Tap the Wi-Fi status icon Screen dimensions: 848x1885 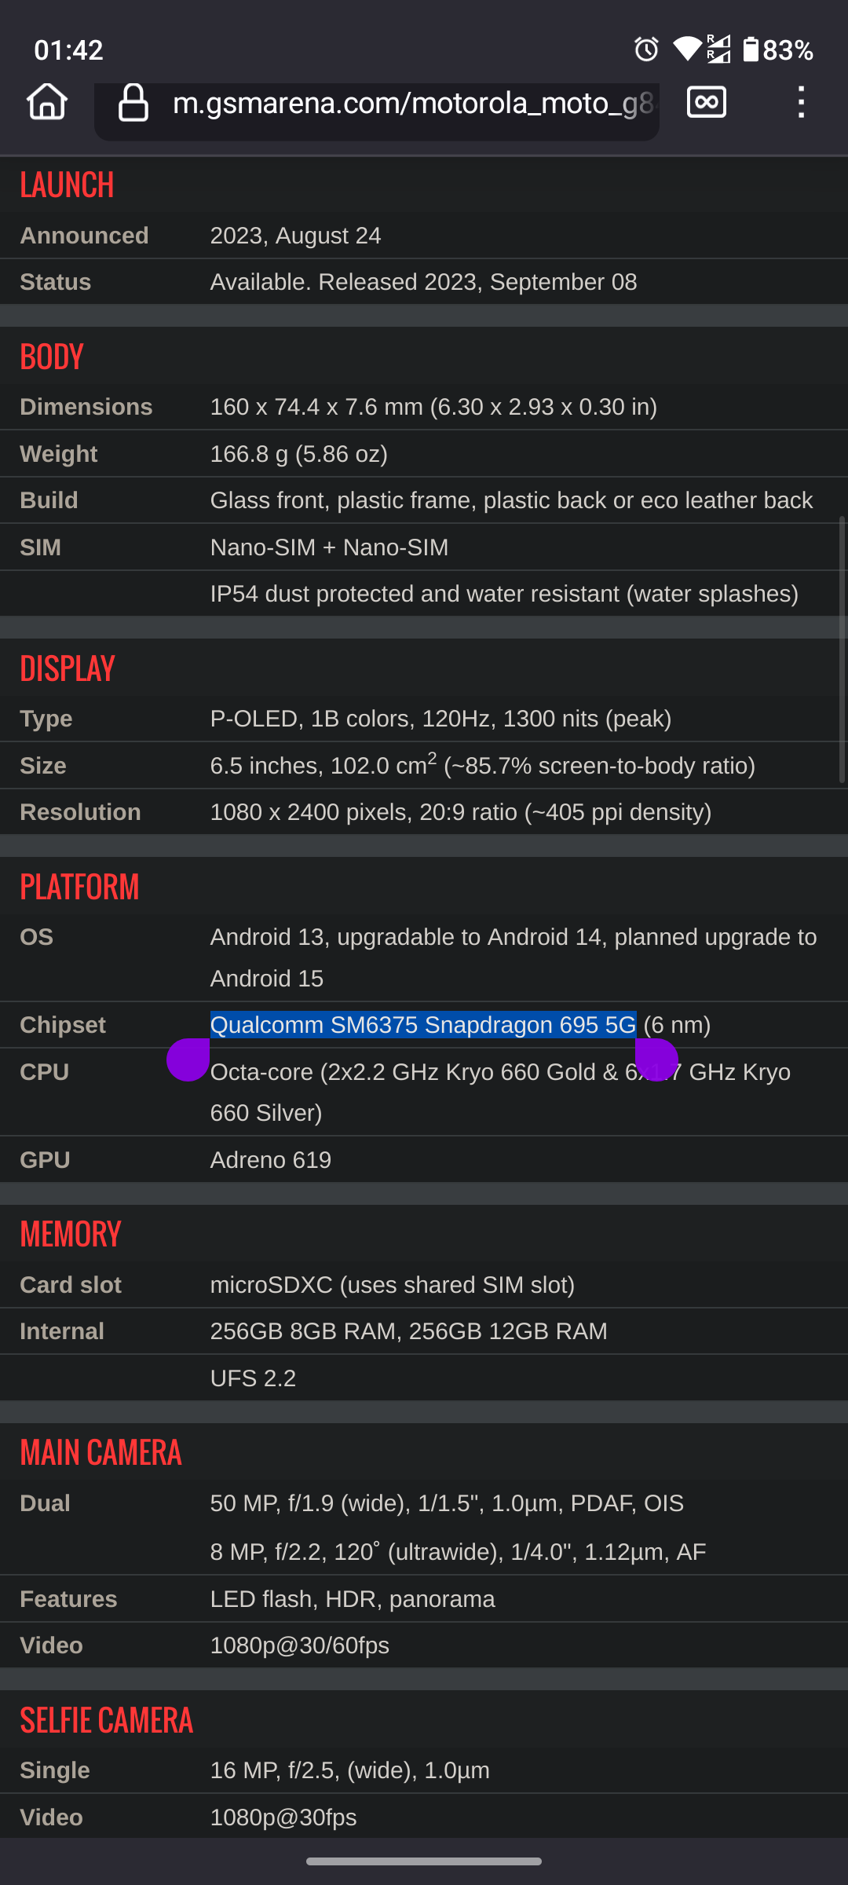(x=687, y=49)
